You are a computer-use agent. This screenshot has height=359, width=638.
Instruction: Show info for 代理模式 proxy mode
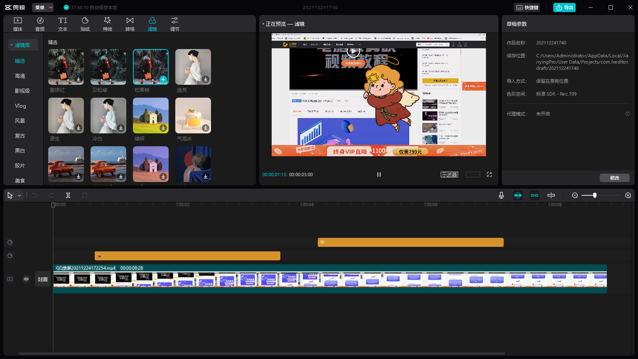coord(628,114)
